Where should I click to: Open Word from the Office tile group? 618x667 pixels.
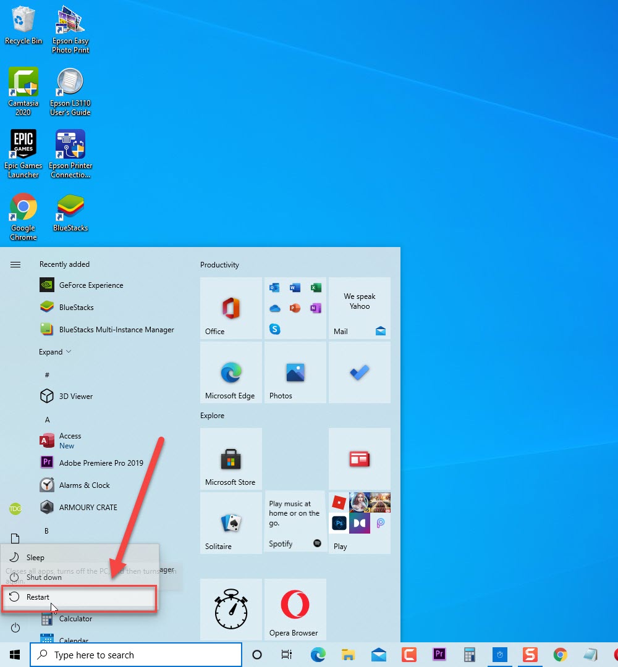pos(295,287)
